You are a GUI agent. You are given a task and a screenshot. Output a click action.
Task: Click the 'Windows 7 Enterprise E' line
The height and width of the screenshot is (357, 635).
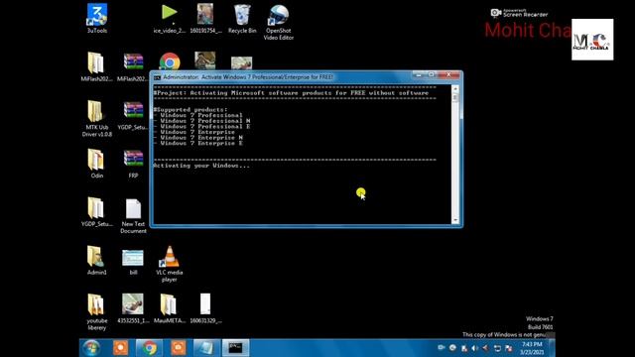point(198,143)
